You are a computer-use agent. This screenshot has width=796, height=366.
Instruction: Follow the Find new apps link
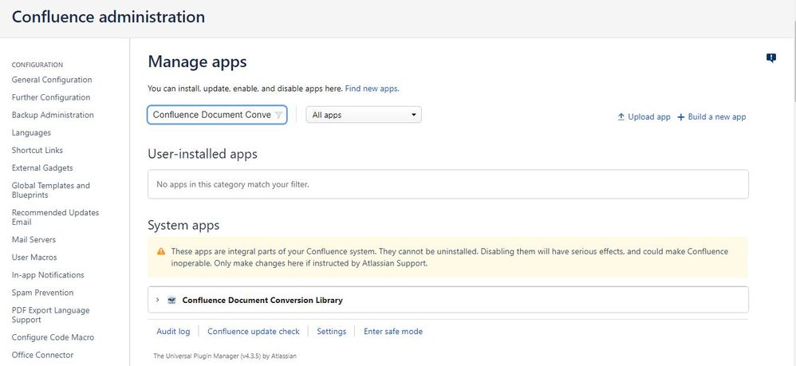[x=372, y=89]
